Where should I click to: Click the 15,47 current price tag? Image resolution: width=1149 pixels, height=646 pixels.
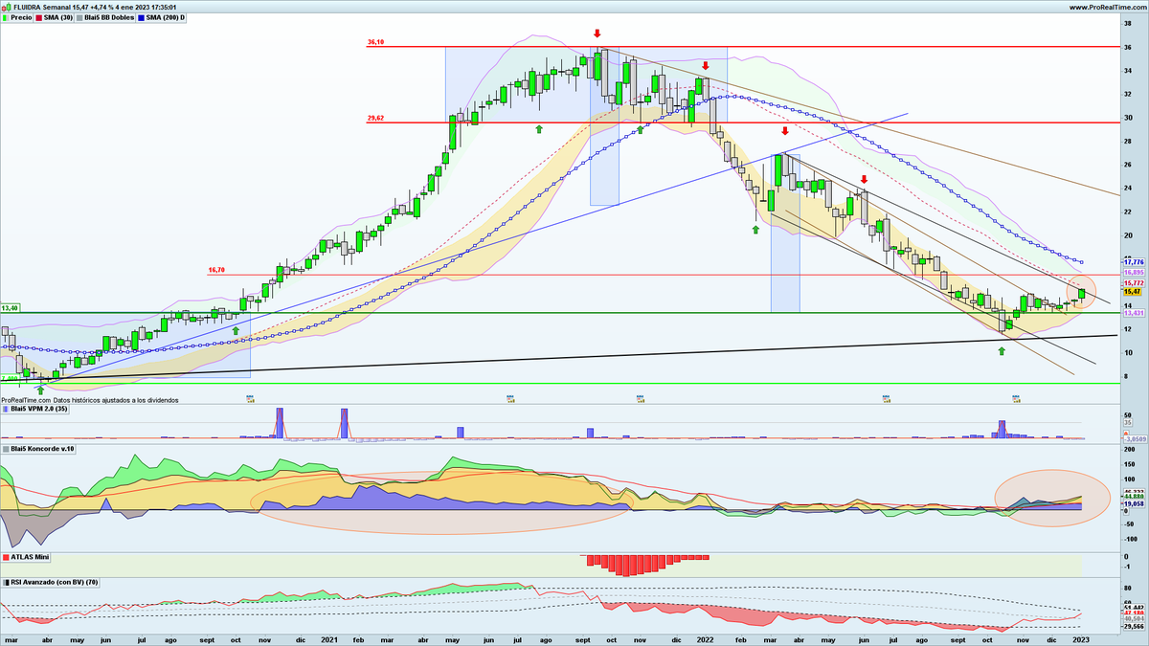(1133, 292)
